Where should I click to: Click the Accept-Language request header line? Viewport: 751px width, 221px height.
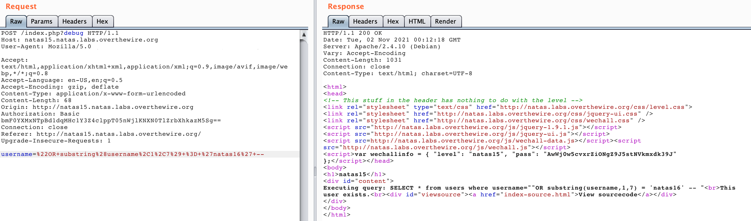coord(62,80)
